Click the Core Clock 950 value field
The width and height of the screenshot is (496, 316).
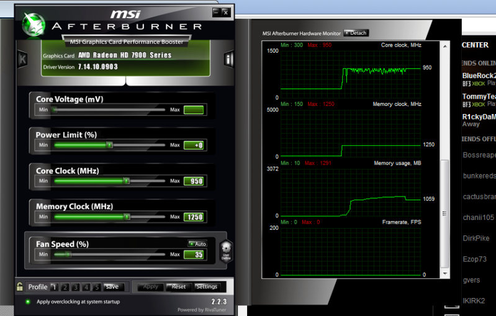tap(194, 181)
